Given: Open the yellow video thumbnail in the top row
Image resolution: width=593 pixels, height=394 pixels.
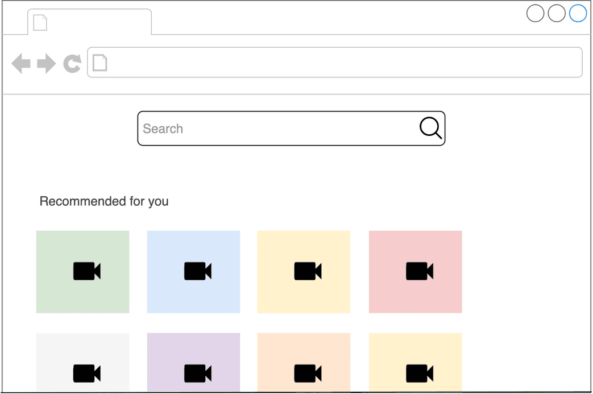Looking at the screenshot, I should 303,271.
